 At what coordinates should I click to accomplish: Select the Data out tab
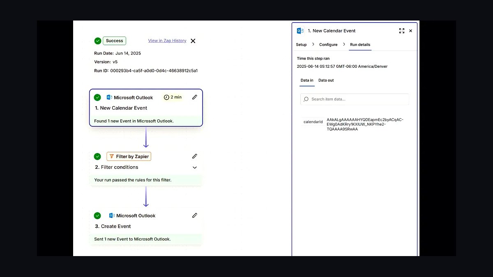pyautogui.click(x=326, y=80)
